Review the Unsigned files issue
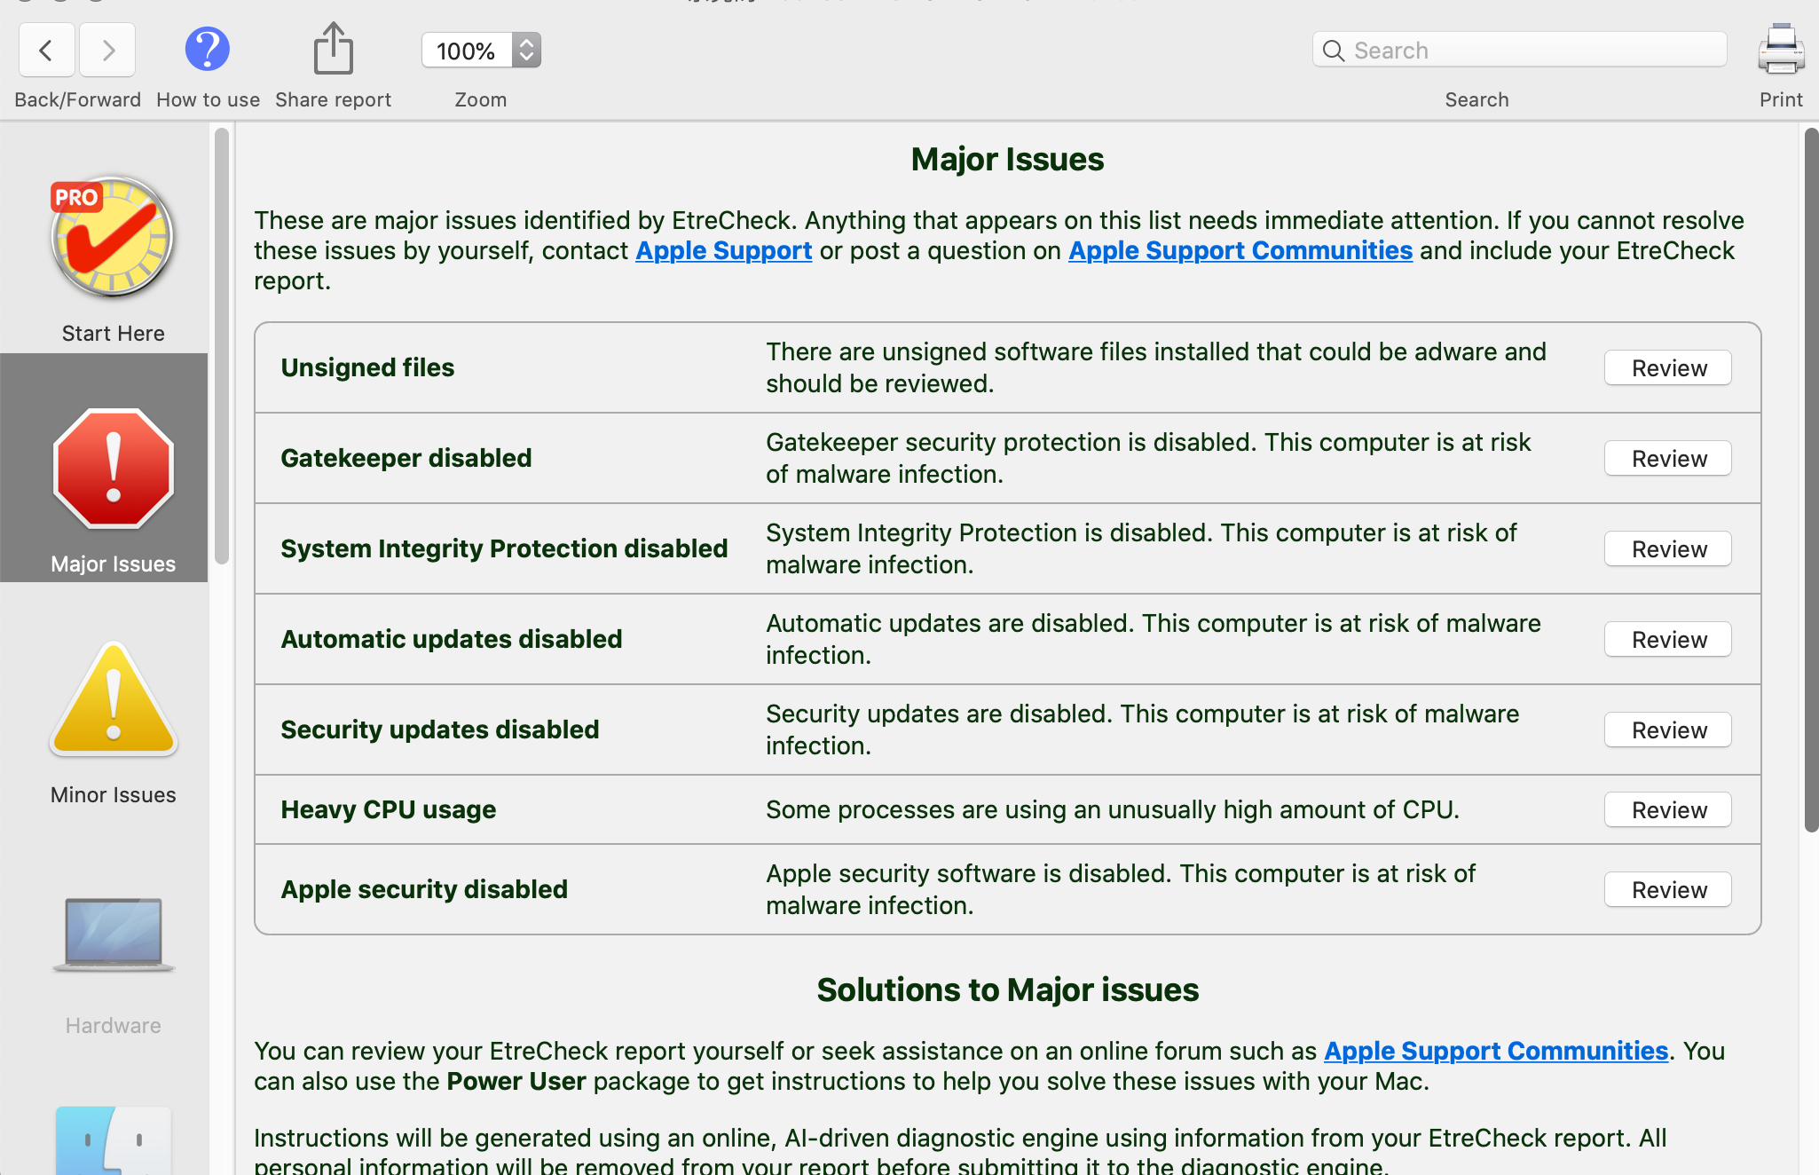This screenshot has width=1819, height=1175. pos(1667,368)
